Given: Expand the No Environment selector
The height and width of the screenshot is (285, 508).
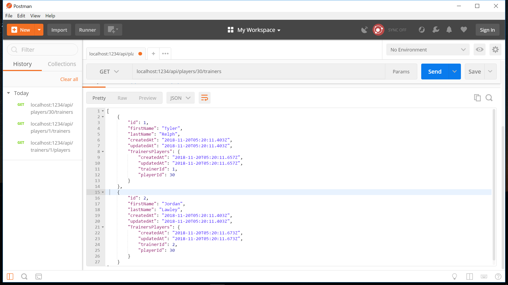Looking at the screenshot, I should pyautogui.click(x=428, y=50).
